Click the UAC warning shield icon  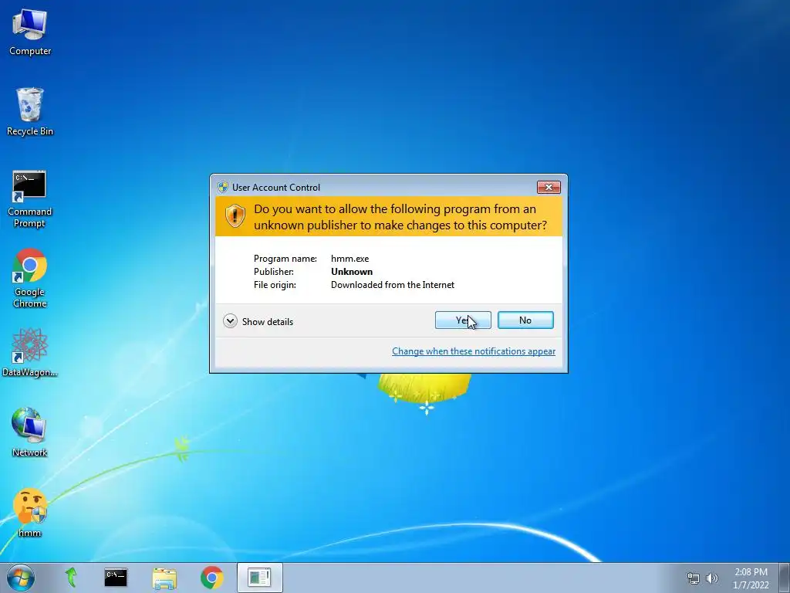point(235,216)
